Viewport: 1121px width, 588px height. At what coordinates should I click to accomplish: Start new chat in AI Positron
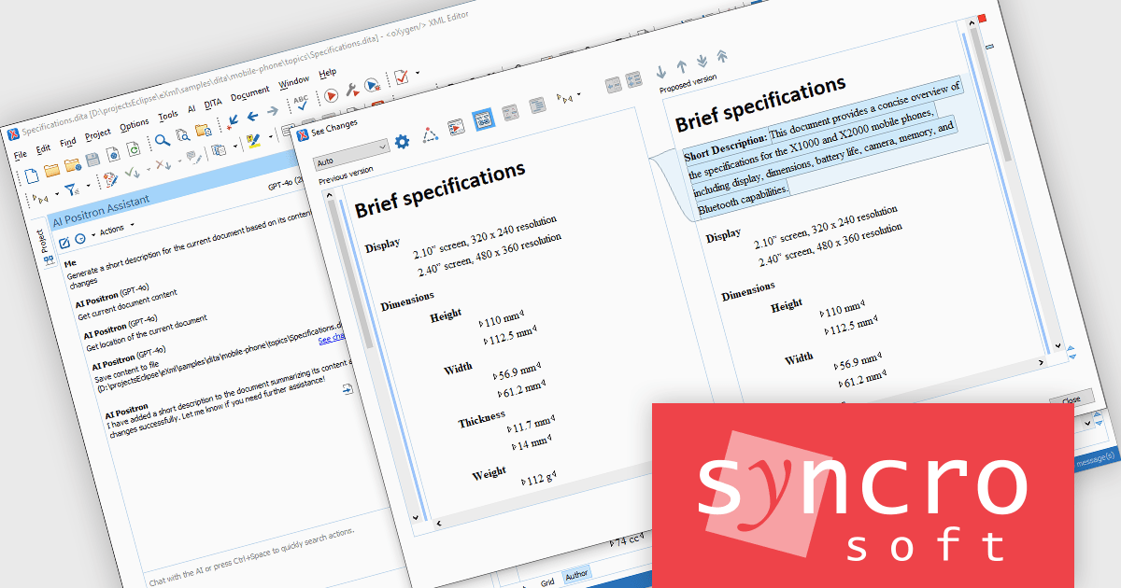tap(64, 243)
